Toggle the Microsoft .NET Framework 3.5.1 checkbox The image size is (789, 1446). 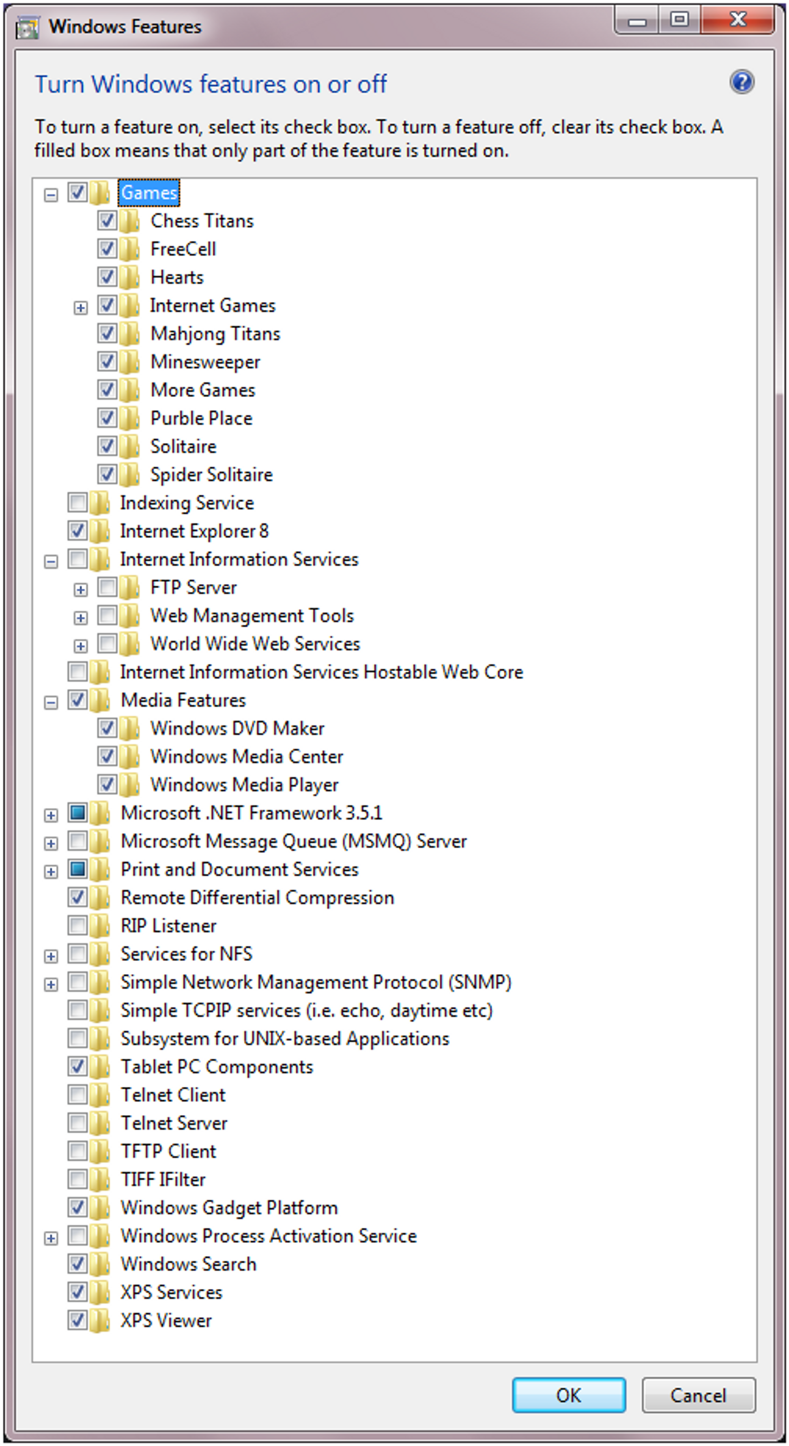point(77,813)
